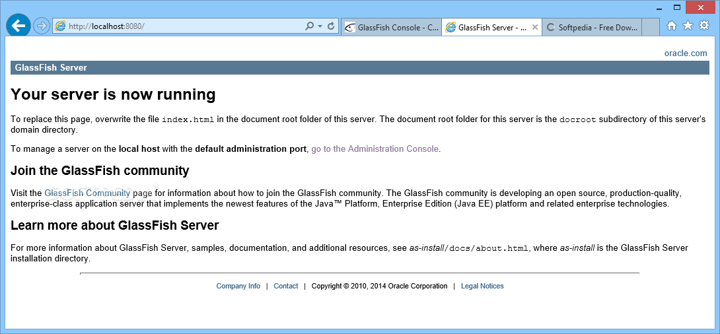Refresh the page with reload icon

click(x=331, y=26)
